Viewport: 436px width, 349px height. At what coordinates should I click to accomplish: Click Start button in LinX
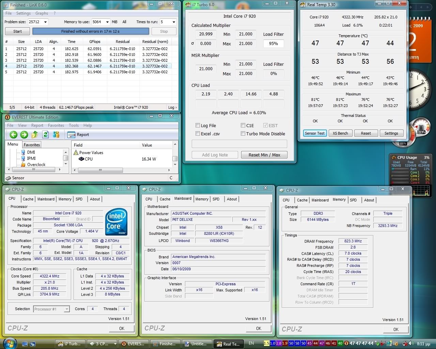click(17, 31)
